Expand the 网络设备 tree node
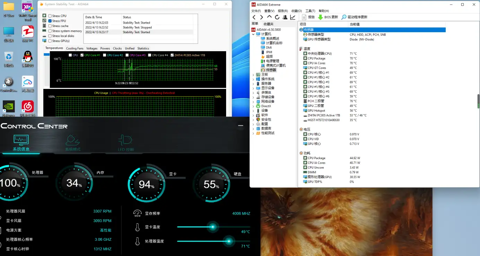 pos(253,101)
